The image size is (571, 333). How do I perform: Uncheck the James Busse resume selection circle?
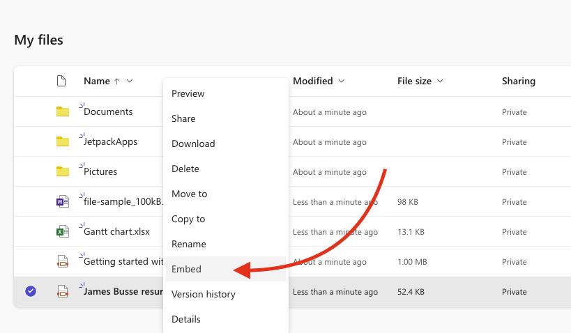[31, 291]
